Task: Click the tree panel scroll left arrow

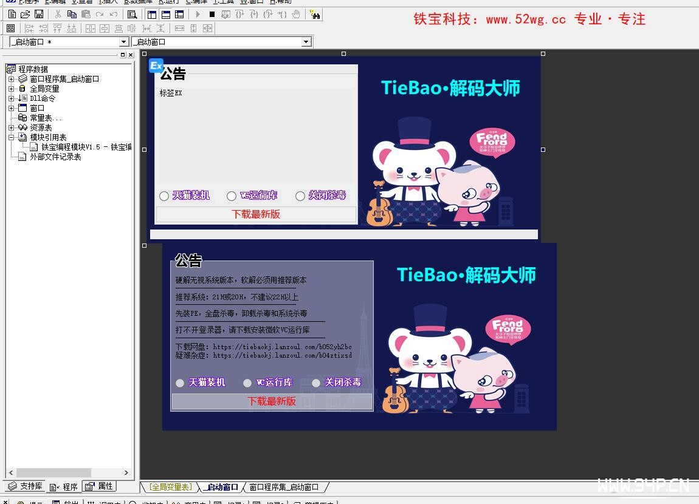Action: (x=11, y=472)
